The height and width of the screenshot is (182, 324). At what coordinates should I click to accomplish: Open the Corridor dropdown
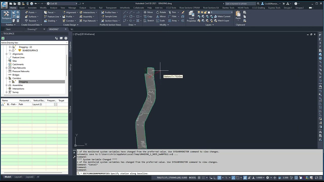69,21
